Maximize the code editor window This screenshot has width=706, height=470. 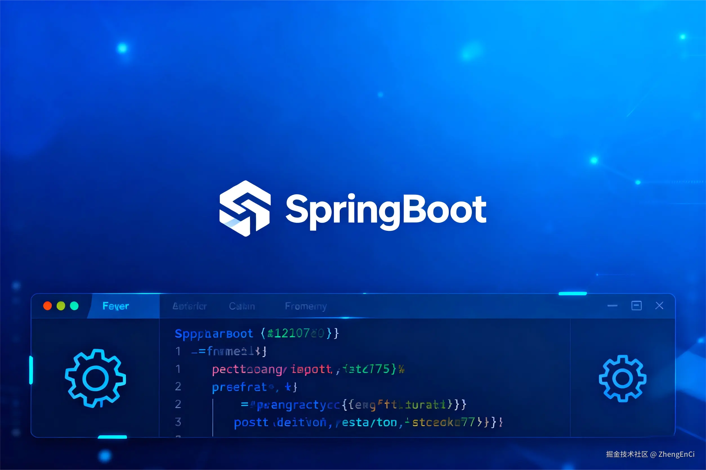[x=636, y=306]
